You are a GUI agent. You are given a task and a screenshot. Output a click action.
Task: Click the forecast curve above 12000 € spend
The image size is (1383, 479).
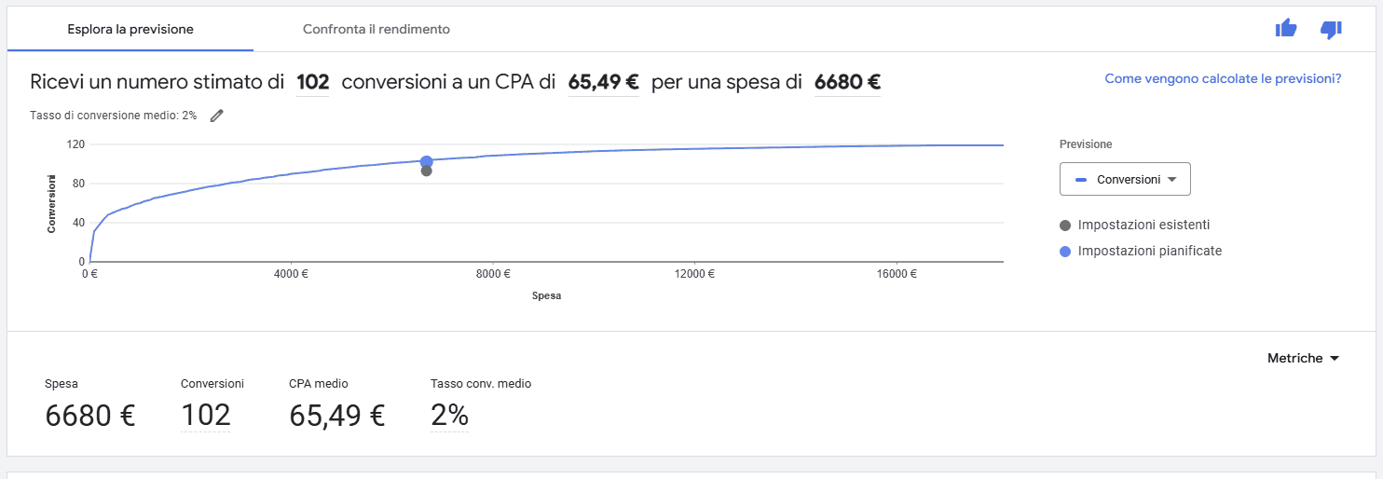click(695, 149)
